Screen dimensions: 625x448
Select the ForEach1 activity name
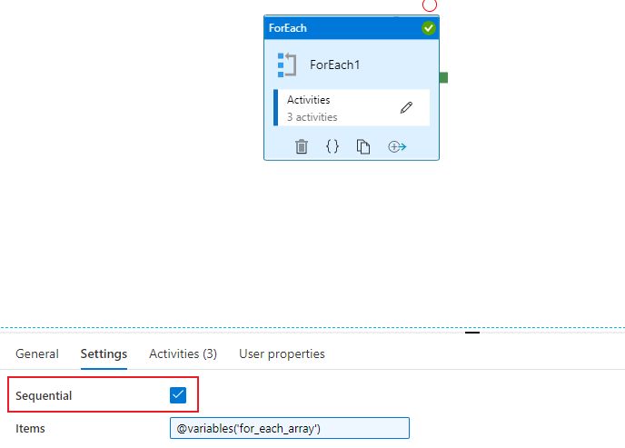pyautogui.click(x=335, y=65)
